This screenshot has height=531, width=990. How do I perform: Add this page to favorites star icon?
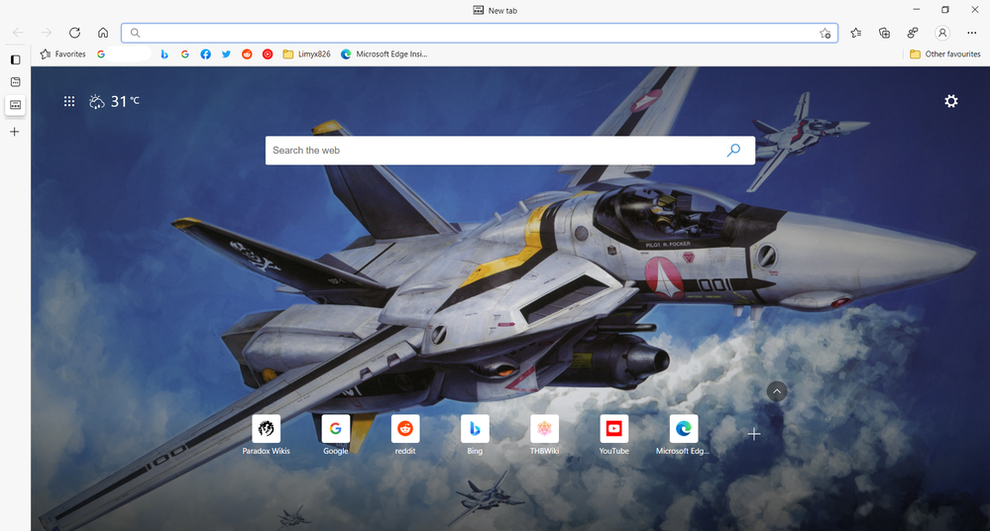pos(825,34)
